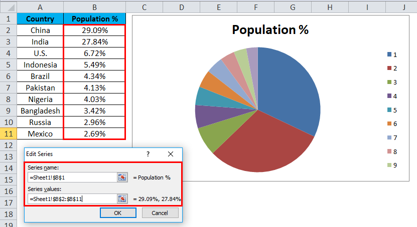Click range selector icon beside Series values field
Image resolution: width=417 pixels, height=227 pixels.
coord(122,199)
